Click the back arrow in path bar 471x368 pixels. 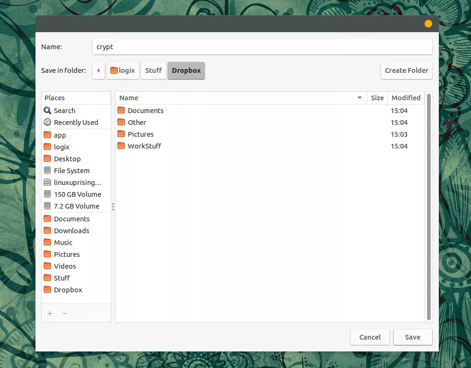pos(98,70)
